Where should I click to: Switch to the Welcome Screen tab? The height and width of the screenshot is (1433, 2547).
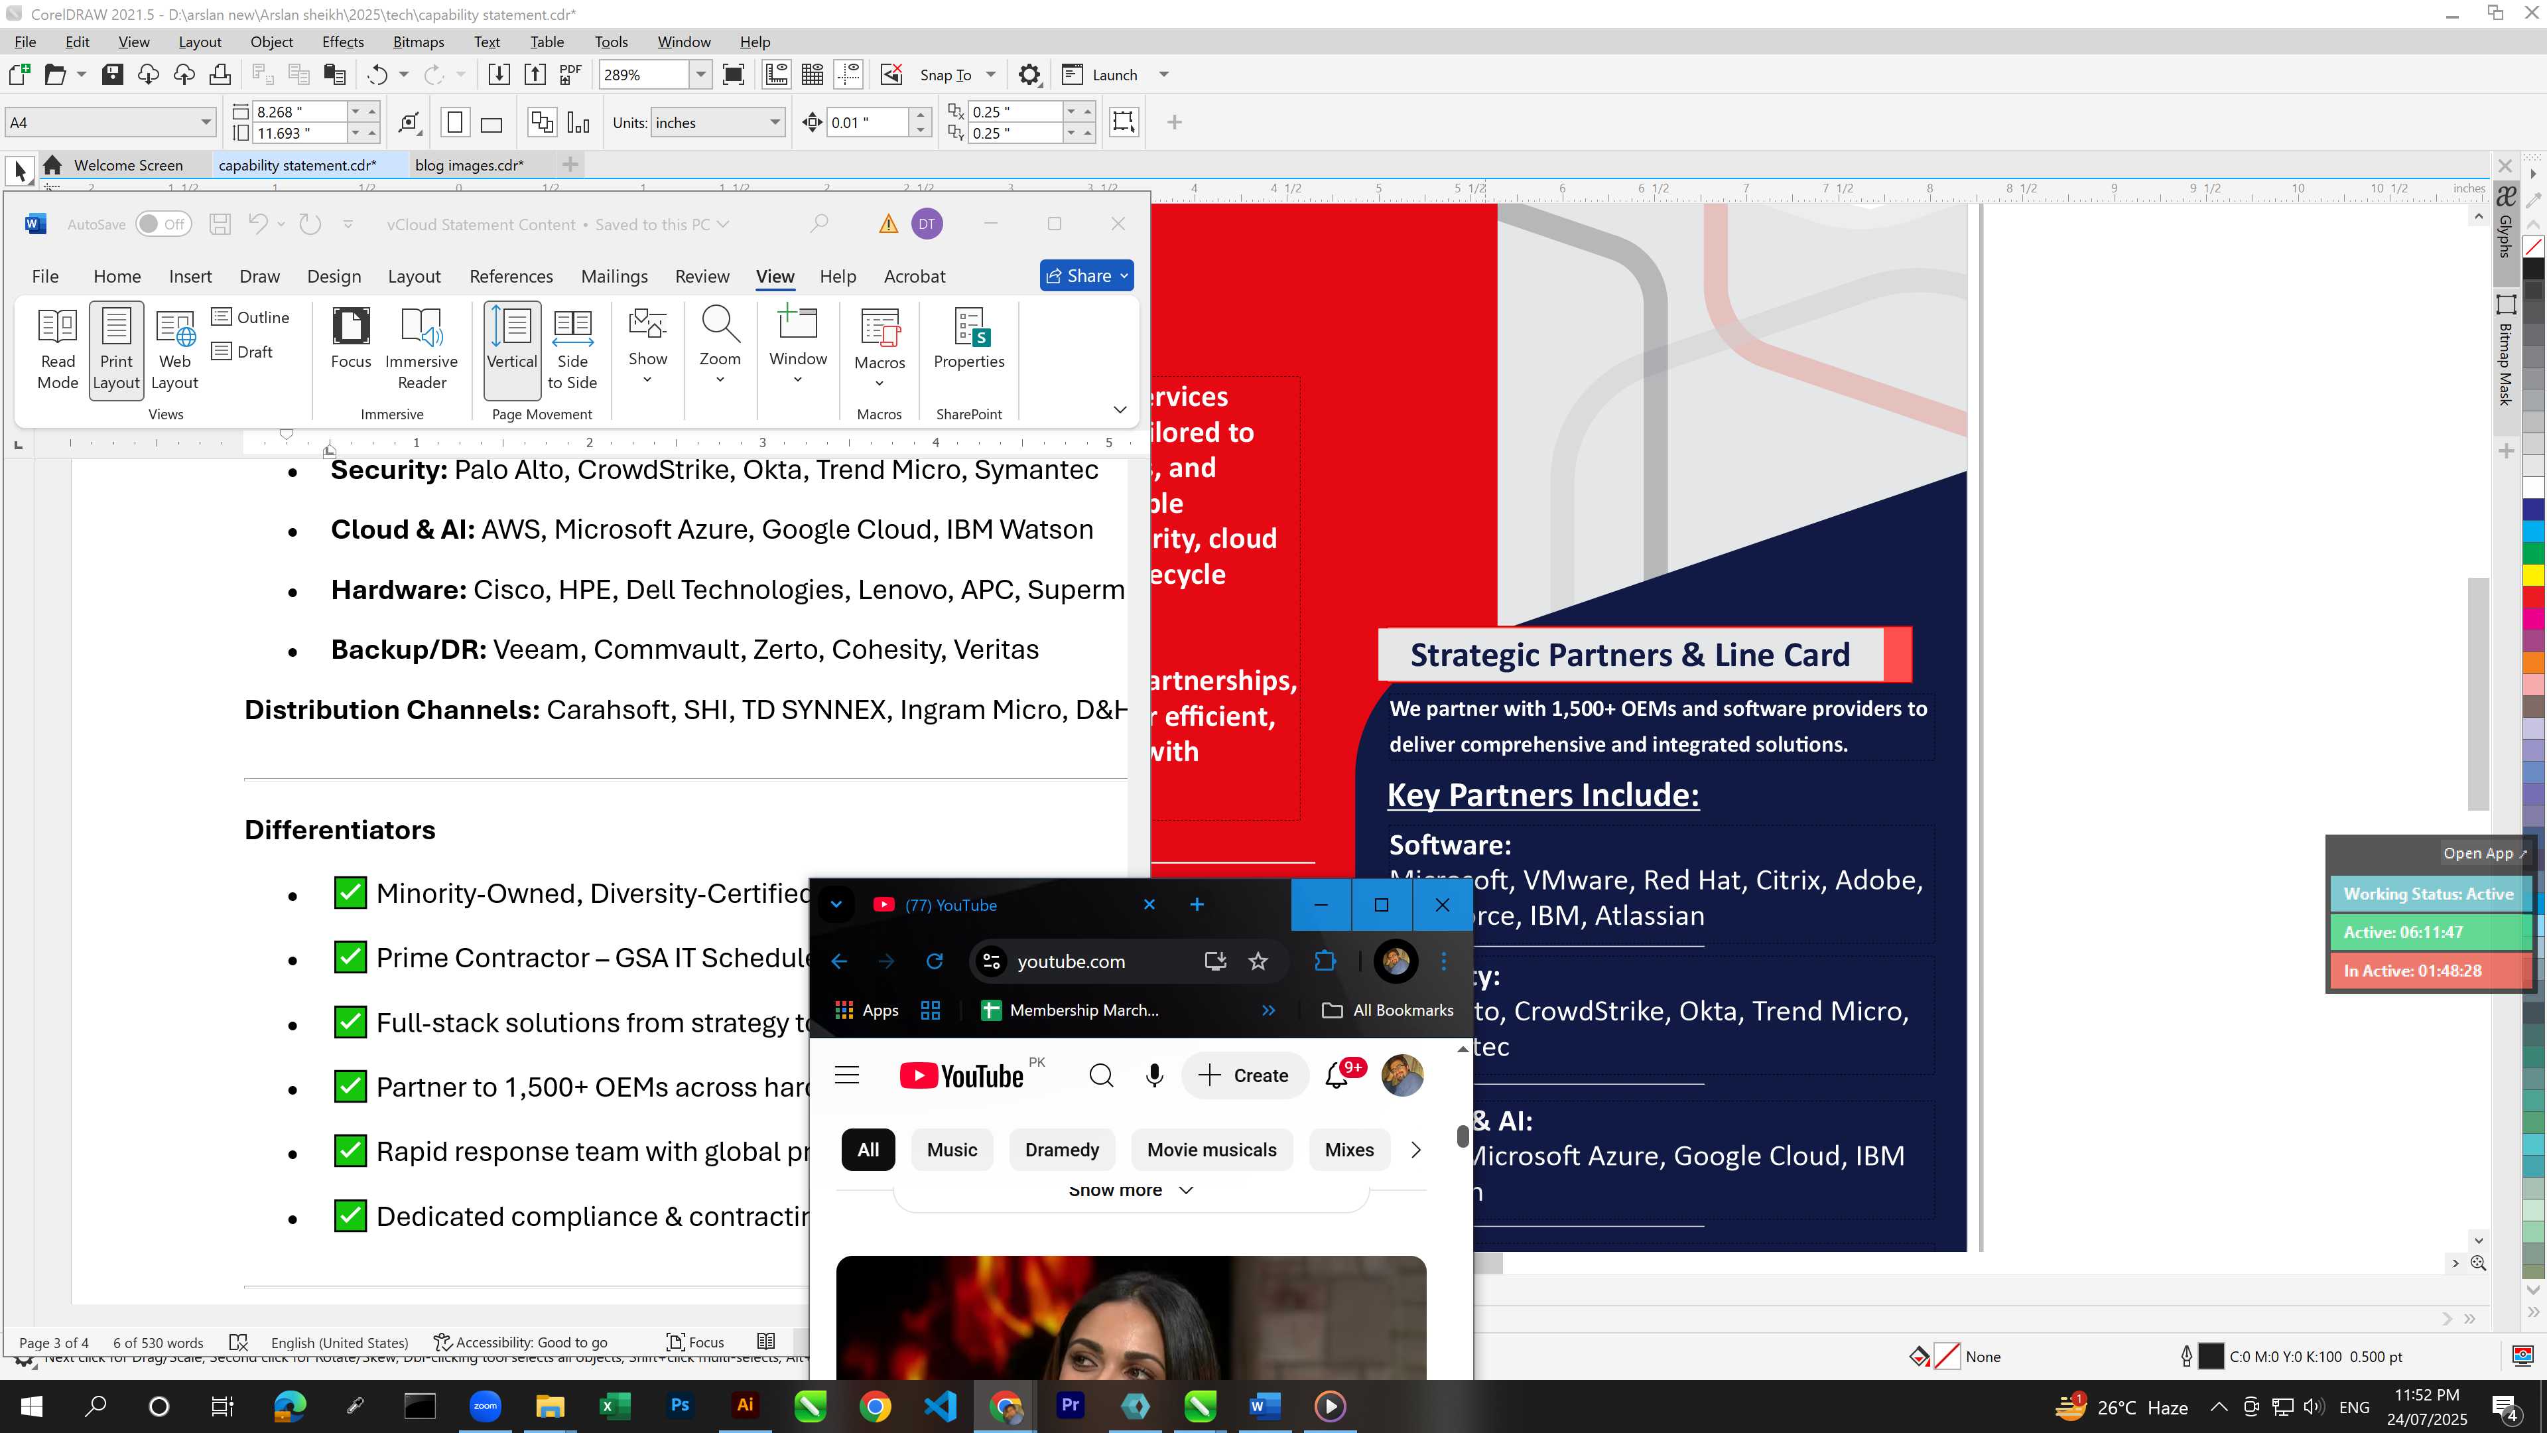point(127,165)
